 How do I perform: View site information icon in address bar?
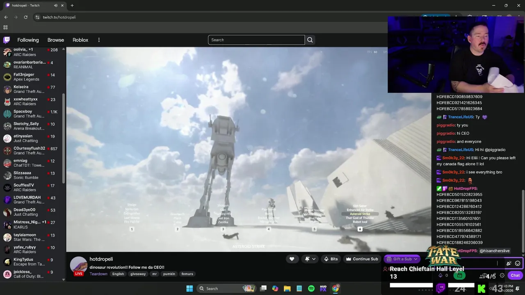(37, 17)
